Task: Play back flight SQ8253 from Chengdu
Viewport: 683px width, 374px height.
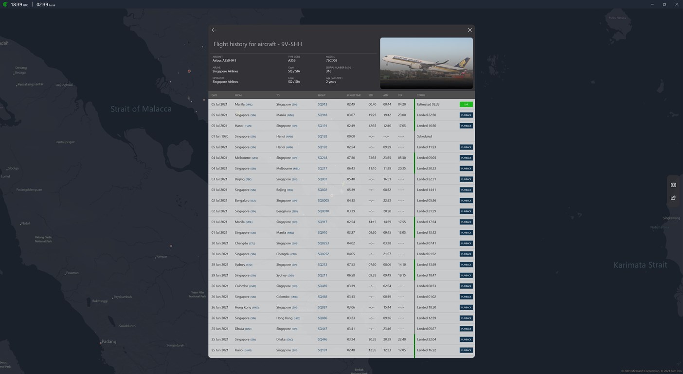Action: pyautogui.click(x=466, y=243)
